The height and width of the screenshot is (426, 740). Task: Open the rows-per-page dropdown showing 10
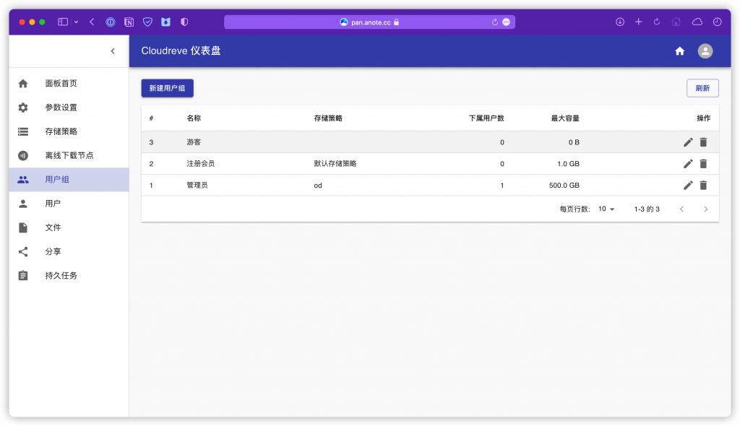(606, 209)
